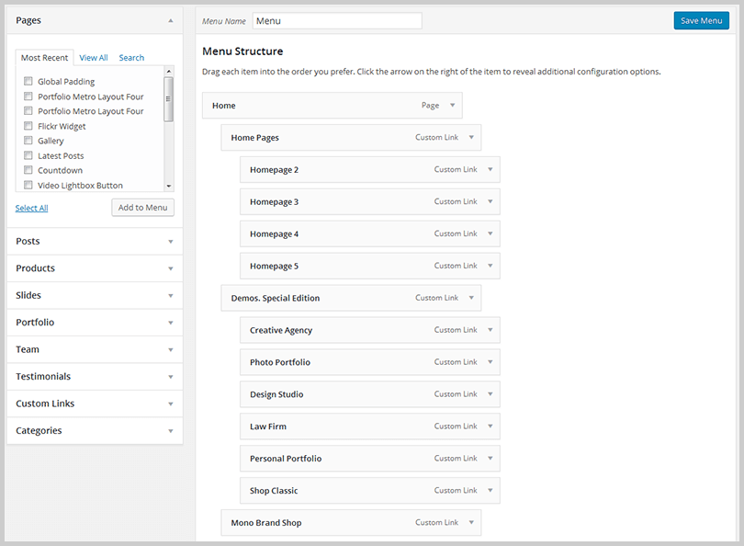Viewport: 744px width, 546px height.
Task: Expand the Custom Links section
Action: (x=170, y=404)
